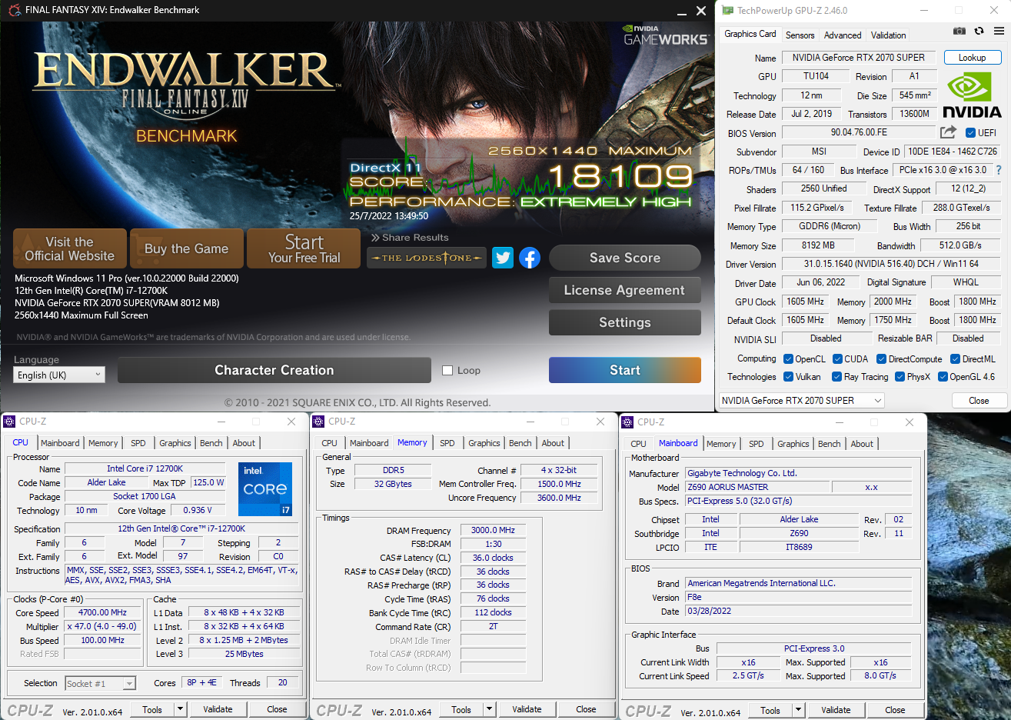Click the BIOS export share icon in GPU-Z
The image size is (1011, 720).
click(948, 132)
